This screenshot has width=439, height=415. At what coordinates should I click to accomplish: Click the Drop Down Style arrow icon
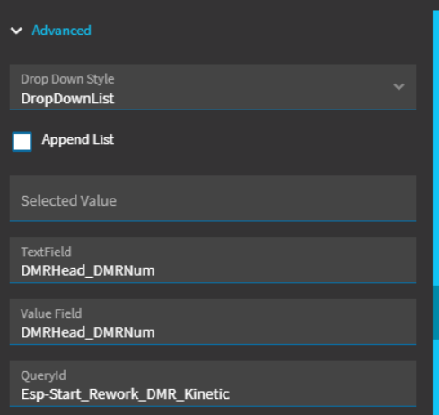[399, 87]
